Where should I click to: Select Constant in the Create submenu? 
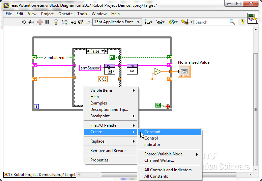(152, 132)
